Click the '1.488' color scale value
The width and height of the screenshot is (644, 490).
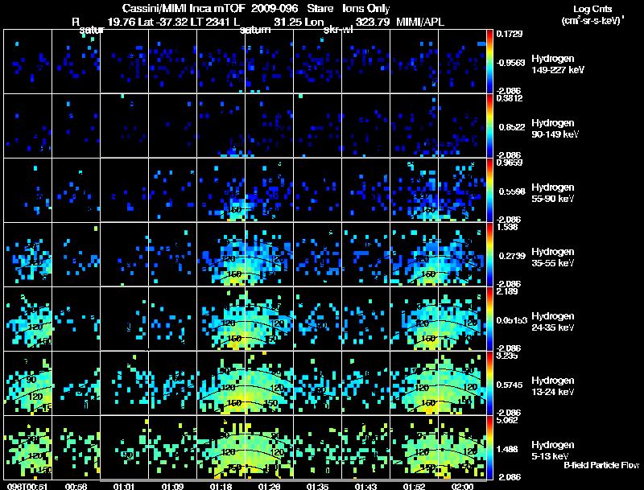click(508, 449)
